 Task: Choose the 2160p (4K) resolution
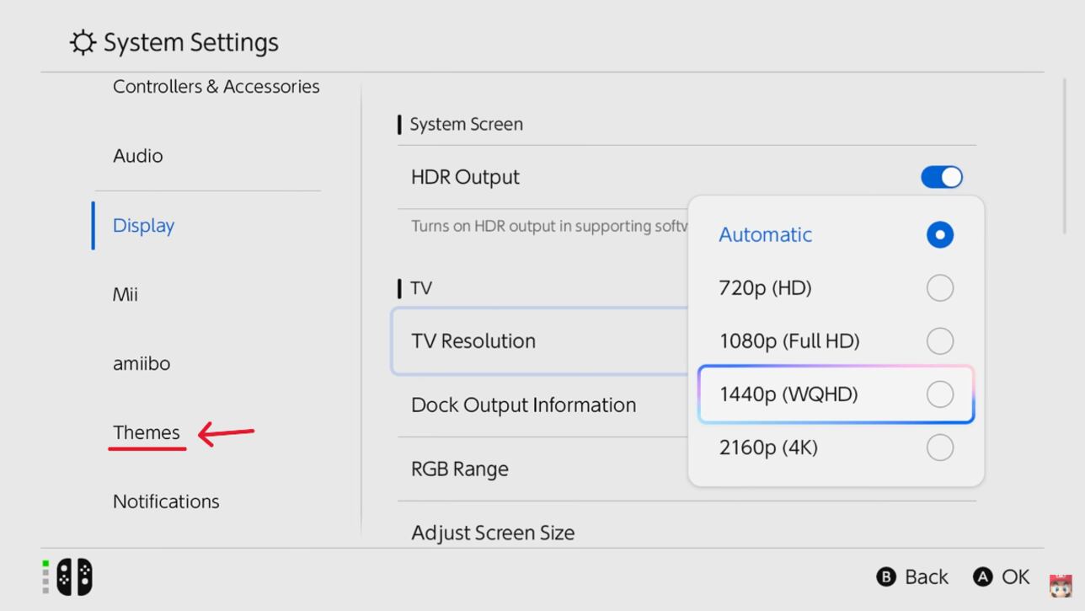tap(939, 448)
